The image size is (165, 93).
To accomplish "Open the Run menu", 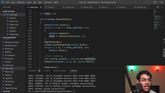I will [x=40, y=2].
